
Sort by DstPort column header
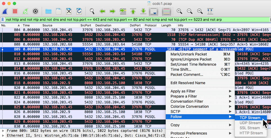(136, 25)
